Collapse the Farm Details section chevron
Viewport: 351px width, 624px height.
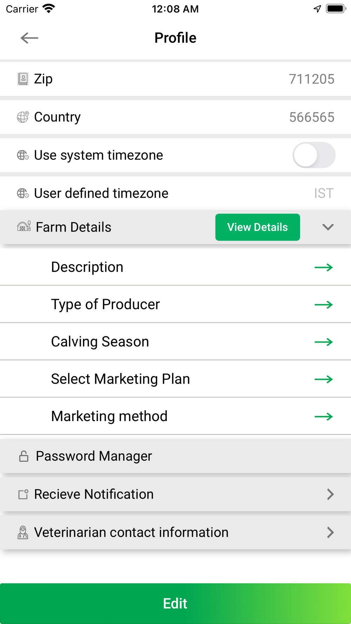pos(328,227)
